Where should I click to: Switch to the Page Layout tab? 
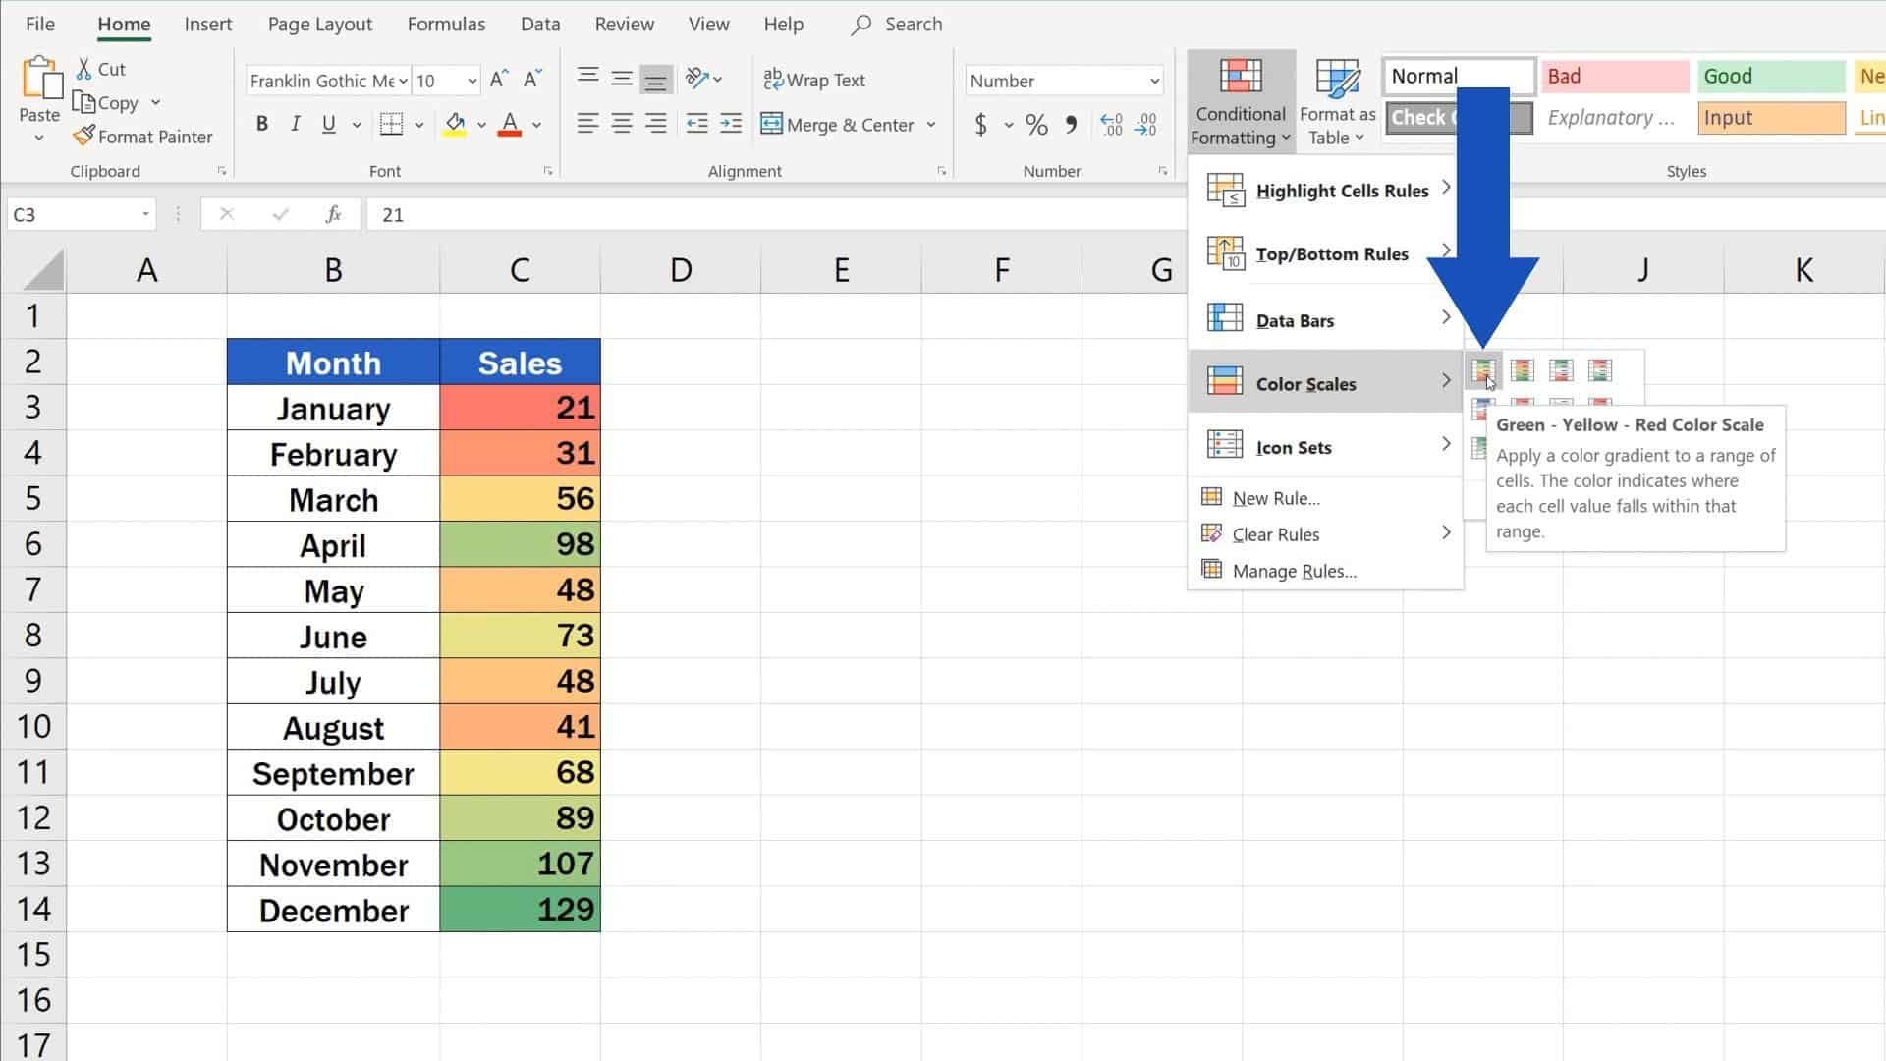[319, 24]
